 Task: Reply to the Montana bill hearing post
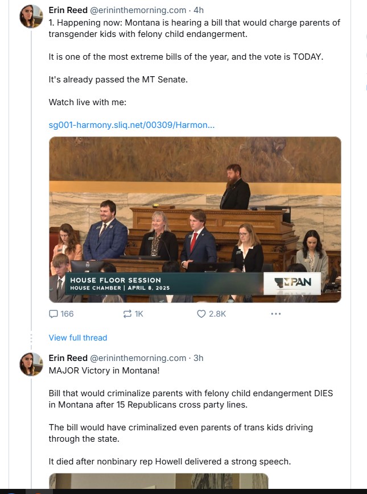coord(54,314)
